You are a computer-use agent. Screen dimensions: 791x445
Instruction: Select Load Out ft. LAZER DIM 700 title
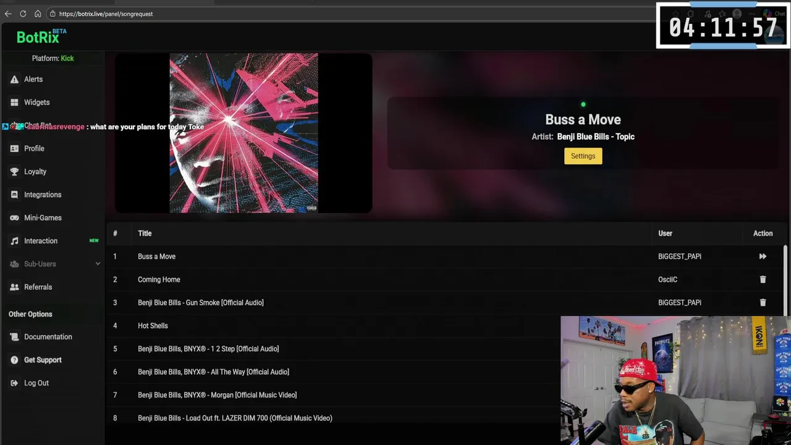pos(235,418)
